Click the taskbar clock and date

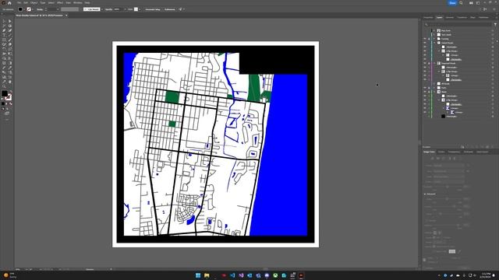click(485, 275)
